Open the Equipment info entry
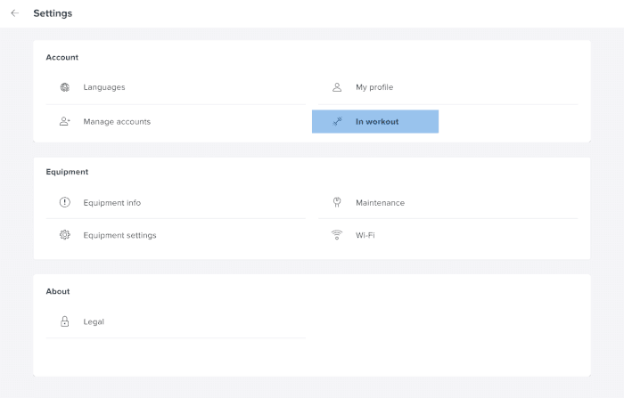This screenshot has height=398, width=624. click(111, 202)
